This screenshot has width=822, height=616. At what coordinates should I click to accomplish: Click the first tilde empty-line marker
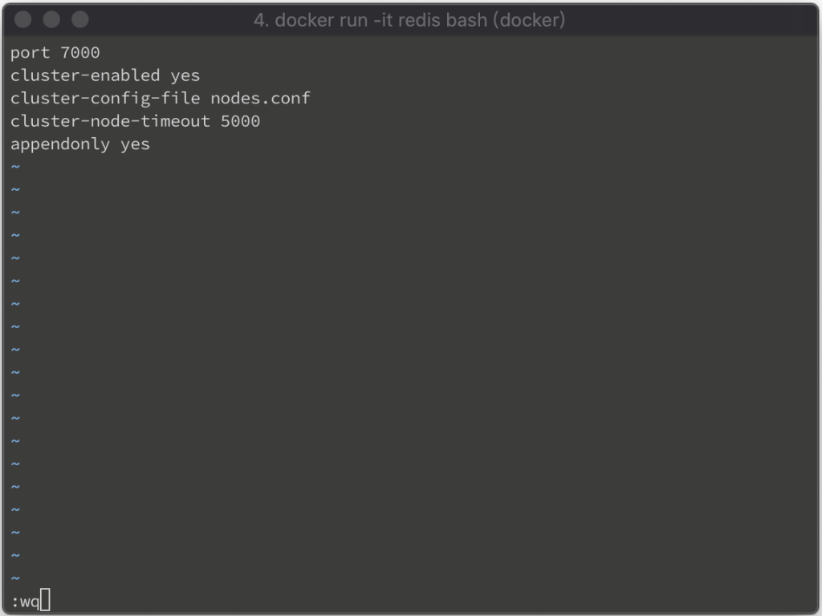16,167
